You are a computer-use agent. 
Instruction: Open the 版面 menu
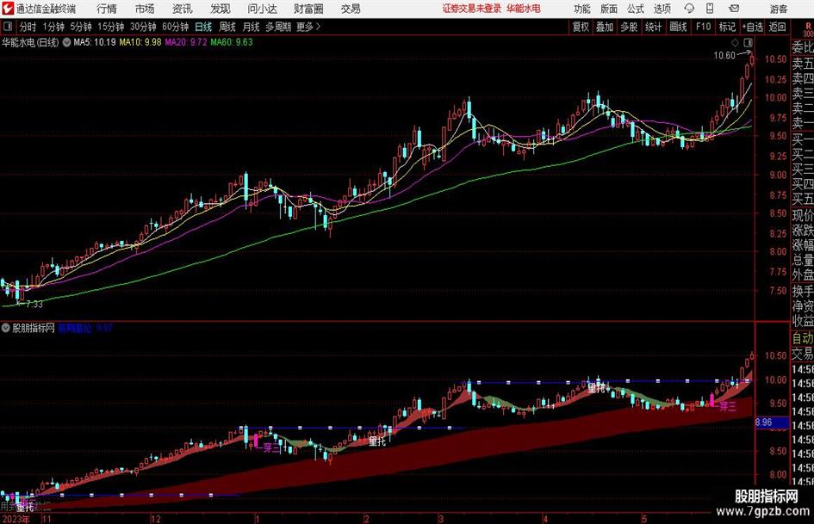pyautogui.click(x=609, y=9)
